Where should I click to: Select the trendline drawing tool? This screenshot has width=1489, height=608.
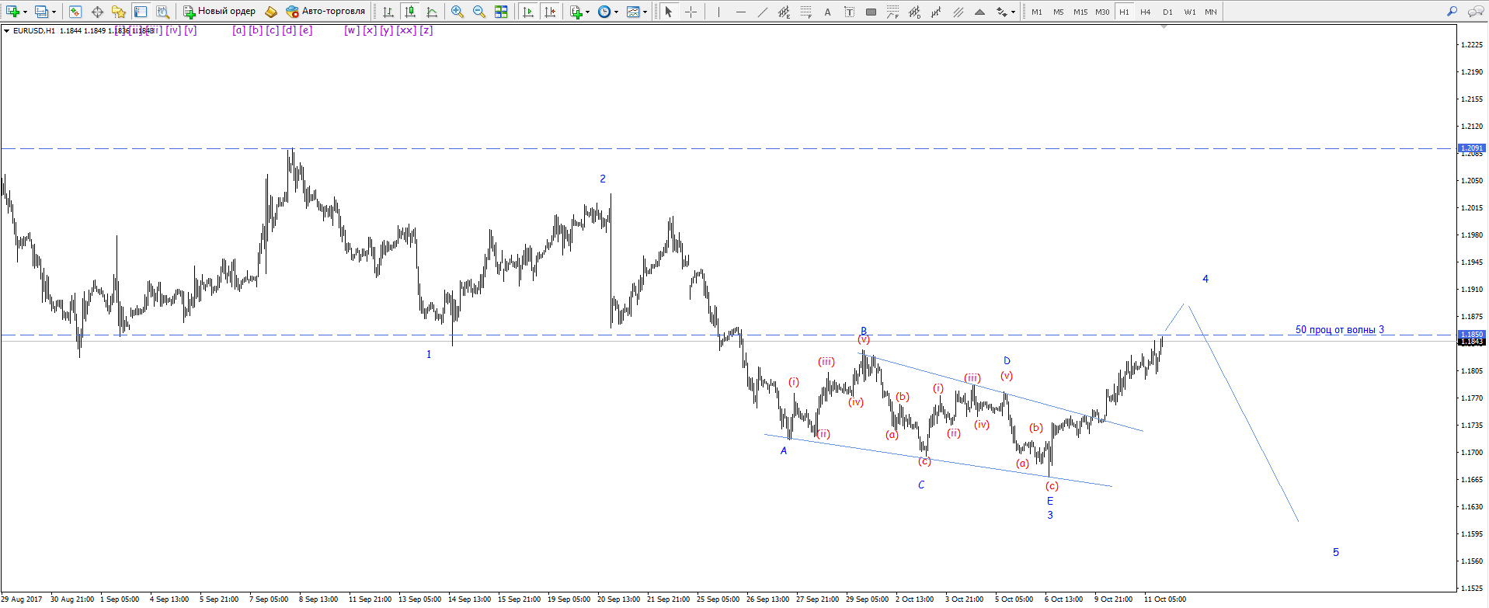click(762, 12)
